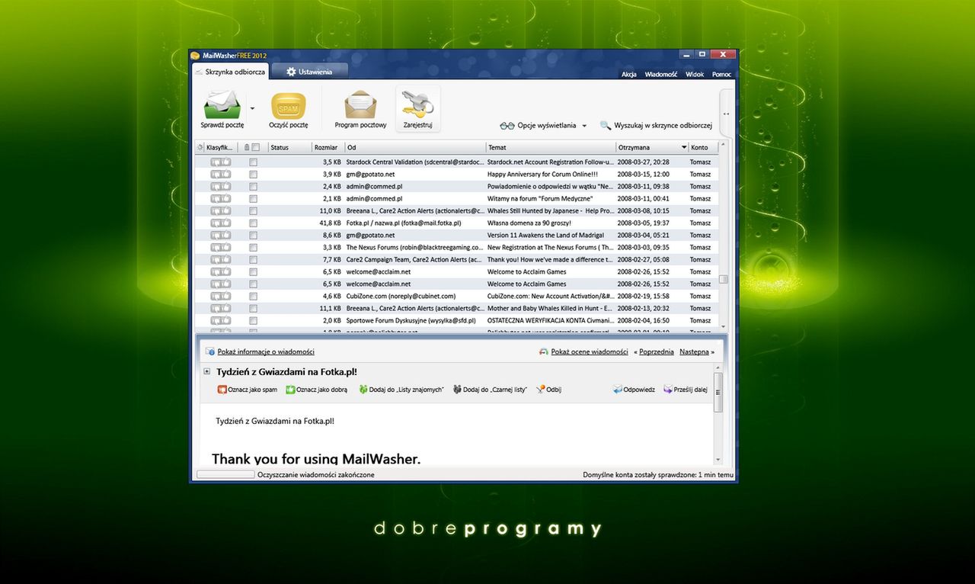Click the Prześlij dalej forward icon
The height and width of the screenshot is (584, 975).
pos(668,390)
